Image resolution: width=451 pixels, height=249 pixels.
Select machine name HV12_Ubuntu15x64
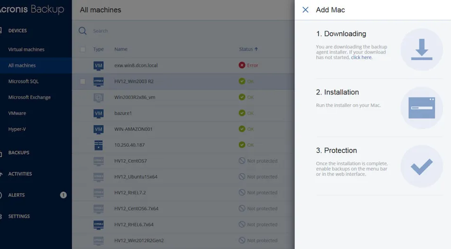click(136, 177)
